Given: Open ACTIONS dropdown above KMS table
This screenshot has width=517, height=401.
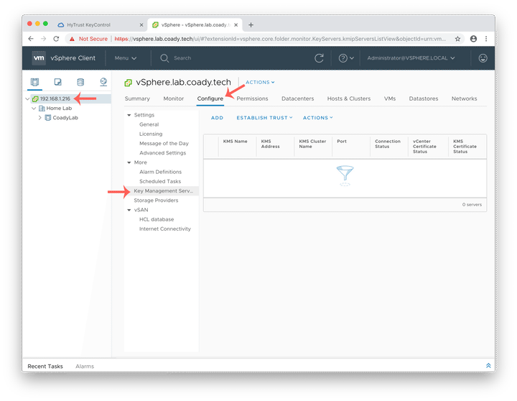Looking at the screenshot, I should pyautogui.click(x=318, y=117).
